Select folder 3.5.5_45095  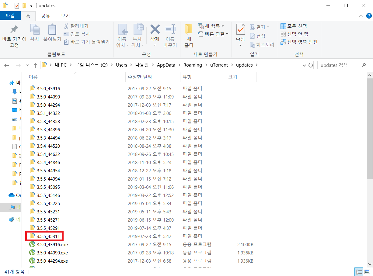(x=48, y=187)
